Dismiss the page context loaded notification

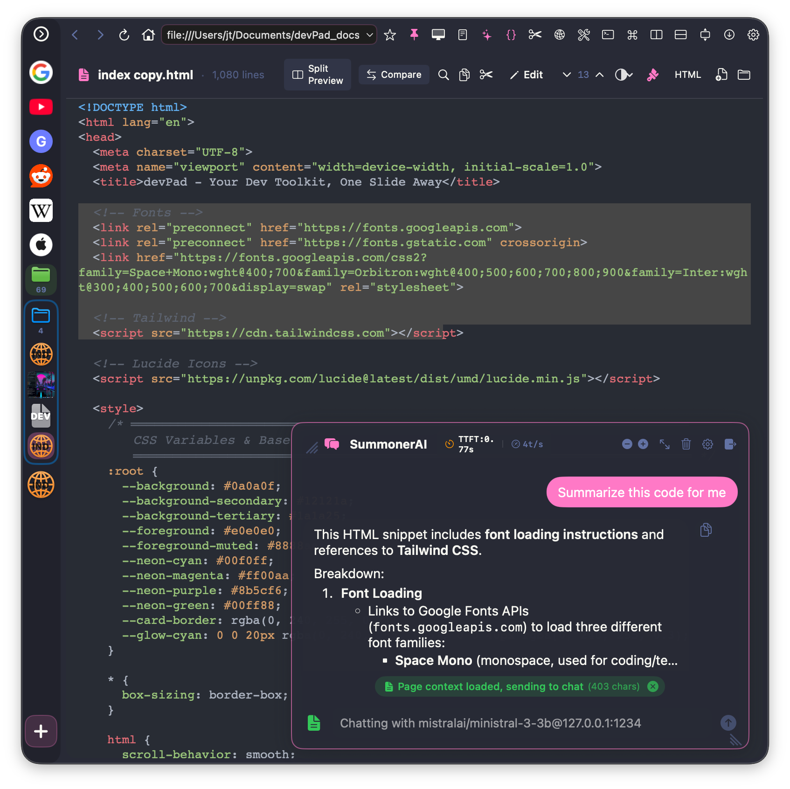tap(653, 686)
